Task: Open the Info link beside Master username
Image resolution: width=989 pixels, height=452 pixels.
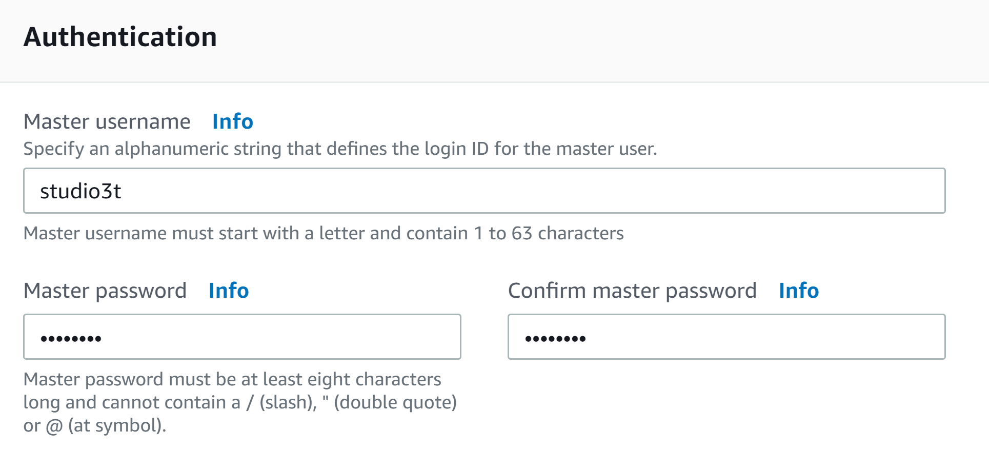Action: pos(232,121)
